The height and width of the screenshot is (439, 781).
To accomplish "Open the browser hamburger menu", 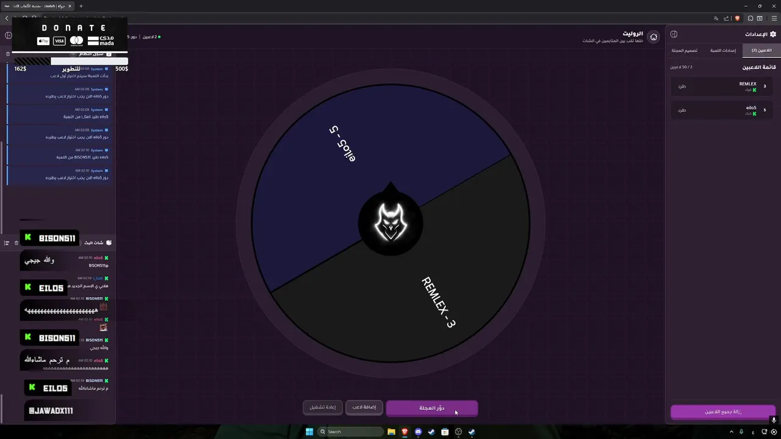I will pyautogui.click(x=774, y=18).
